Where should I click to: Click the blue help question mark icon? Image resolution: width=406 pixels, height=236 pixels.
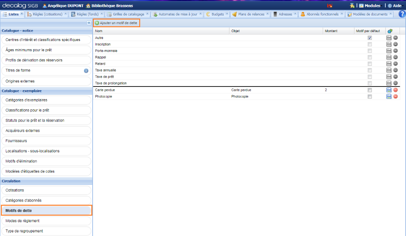click(402, 14)
